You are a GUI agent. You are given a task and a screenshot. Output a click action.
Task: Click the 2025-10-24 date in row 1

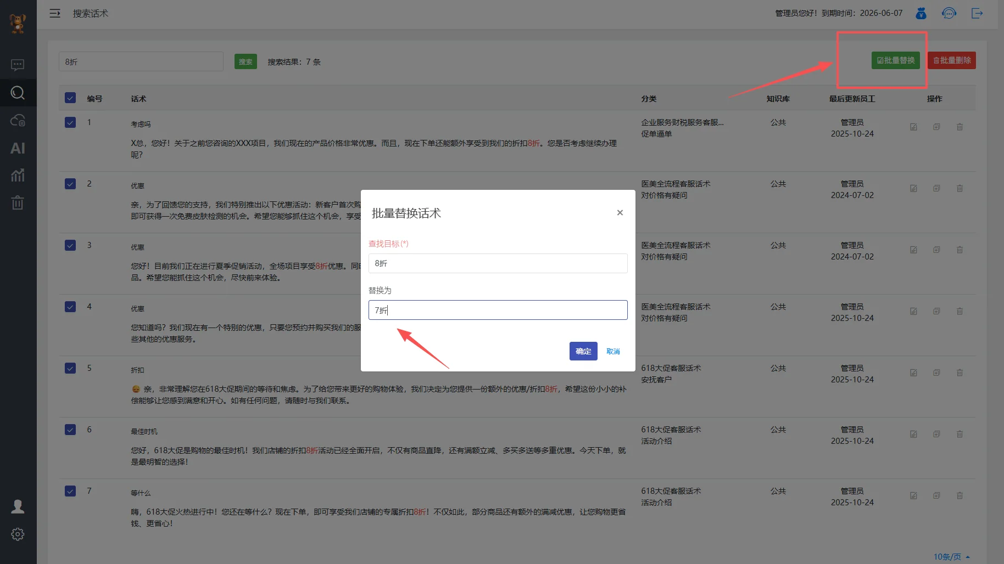coord(852,134)
